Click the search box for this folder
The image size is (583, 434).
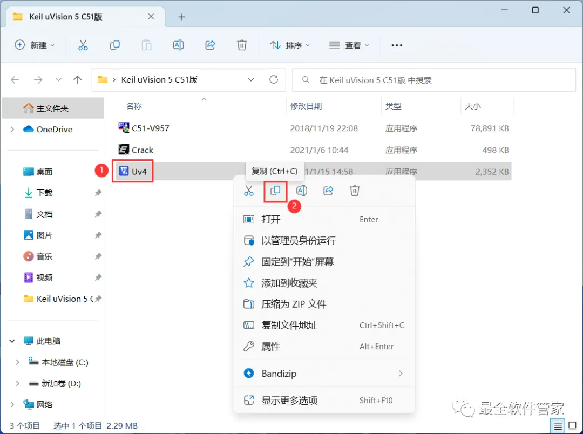pyautogui.click(x=434, y=80)
